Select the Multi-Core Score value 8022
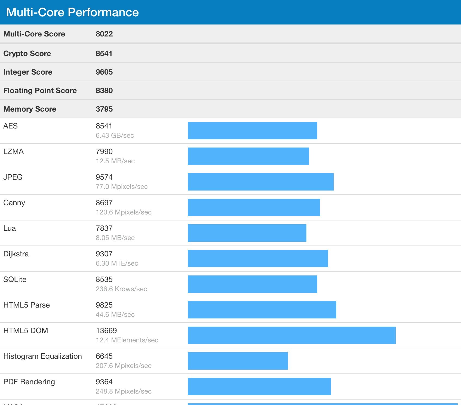 tap(104, 34)
